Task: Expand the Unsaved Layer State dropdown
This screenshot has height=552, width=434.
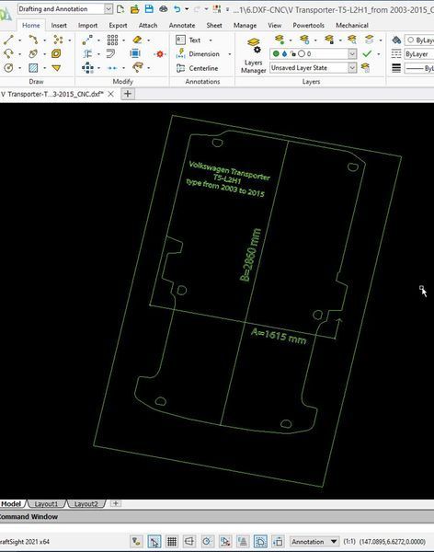Action: [352, 67]
